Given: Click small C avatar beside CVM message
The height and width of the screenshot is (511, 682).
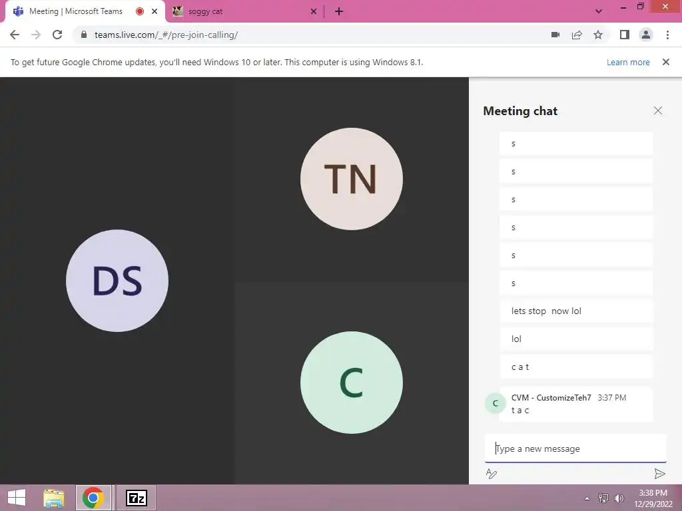Looking at the screenshot, I should (495, 403).
